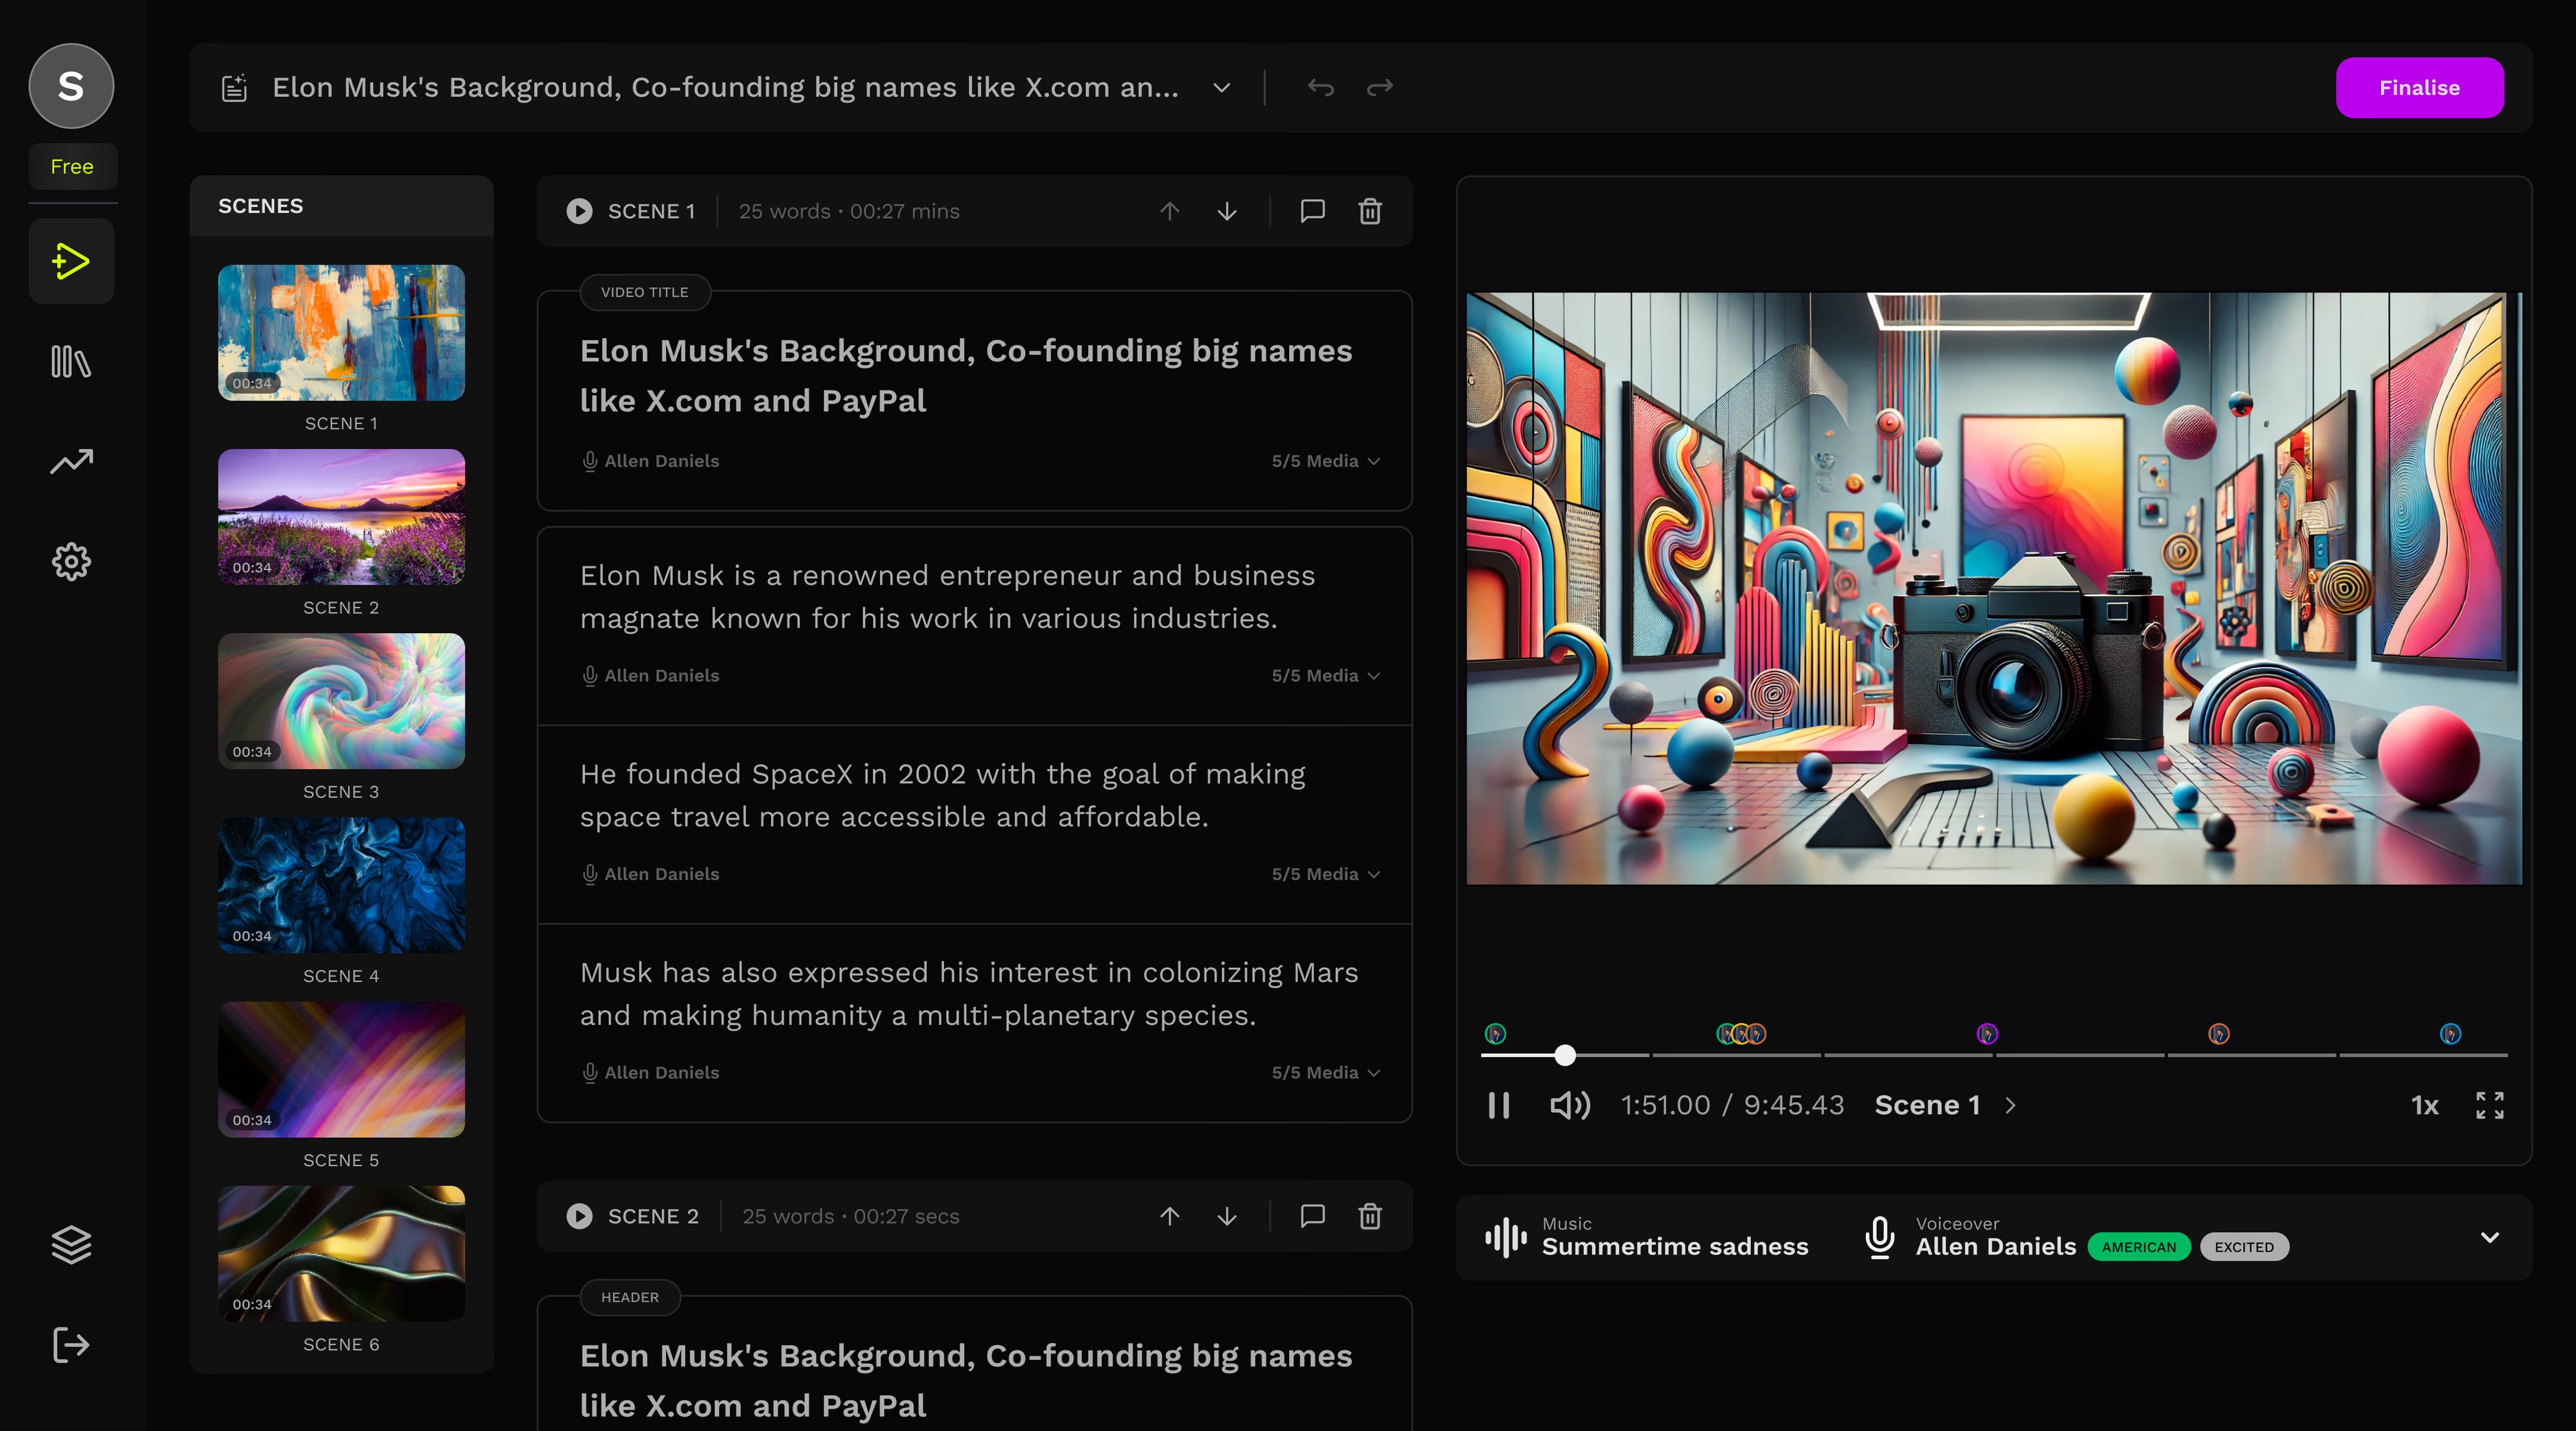
Task: Open the settings gear in sidebar
Action: 71,562
